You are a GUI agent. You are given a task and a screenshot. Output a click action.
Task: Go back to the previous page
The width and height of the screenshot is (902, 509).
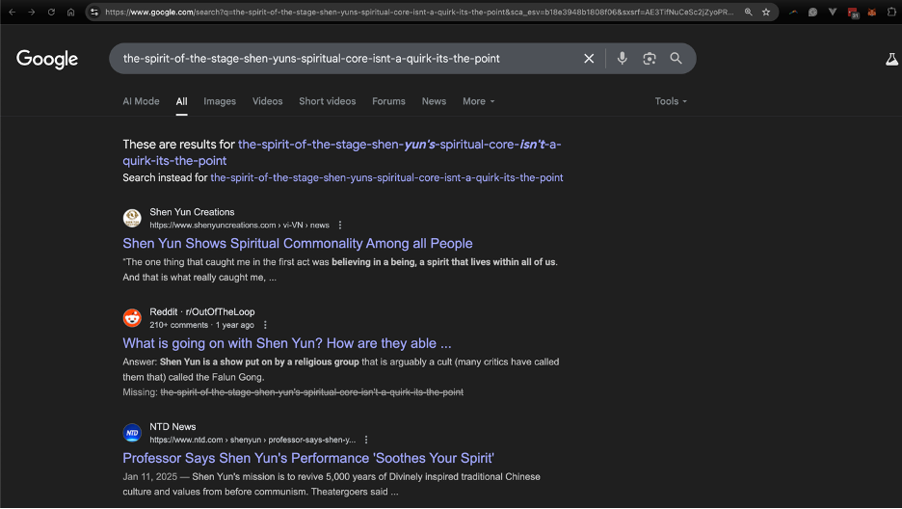(13, 12)
